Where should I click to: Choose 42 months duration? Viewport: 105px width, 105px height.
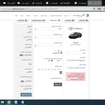[42, 69]
